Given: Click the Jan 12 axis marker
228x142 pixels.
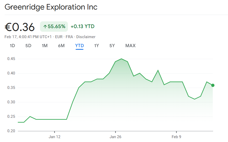Looking at the screenshot, I should [54, 137].
